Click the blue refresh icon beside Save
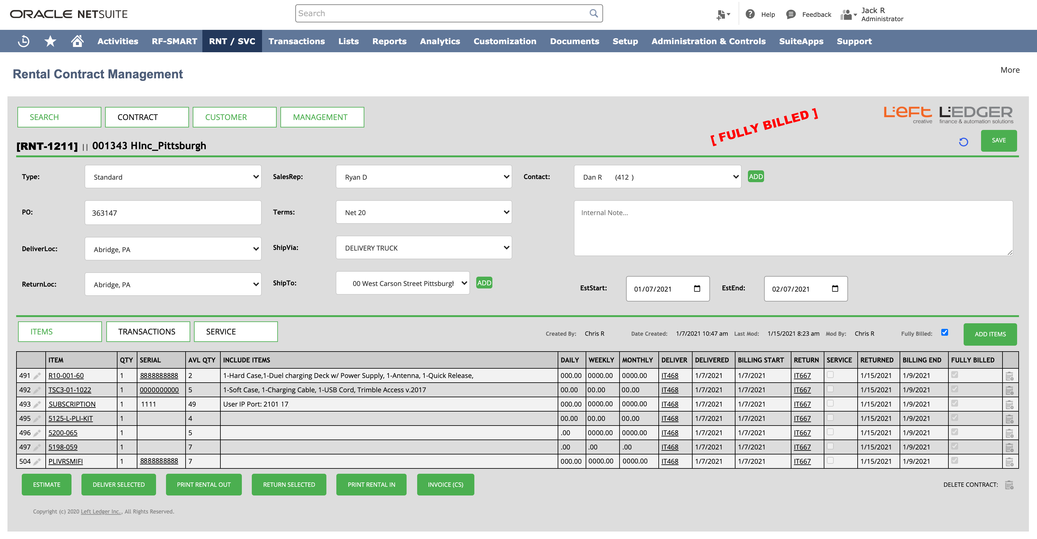This screenshot has height=539, width=1037. click(x=963, y=142)
